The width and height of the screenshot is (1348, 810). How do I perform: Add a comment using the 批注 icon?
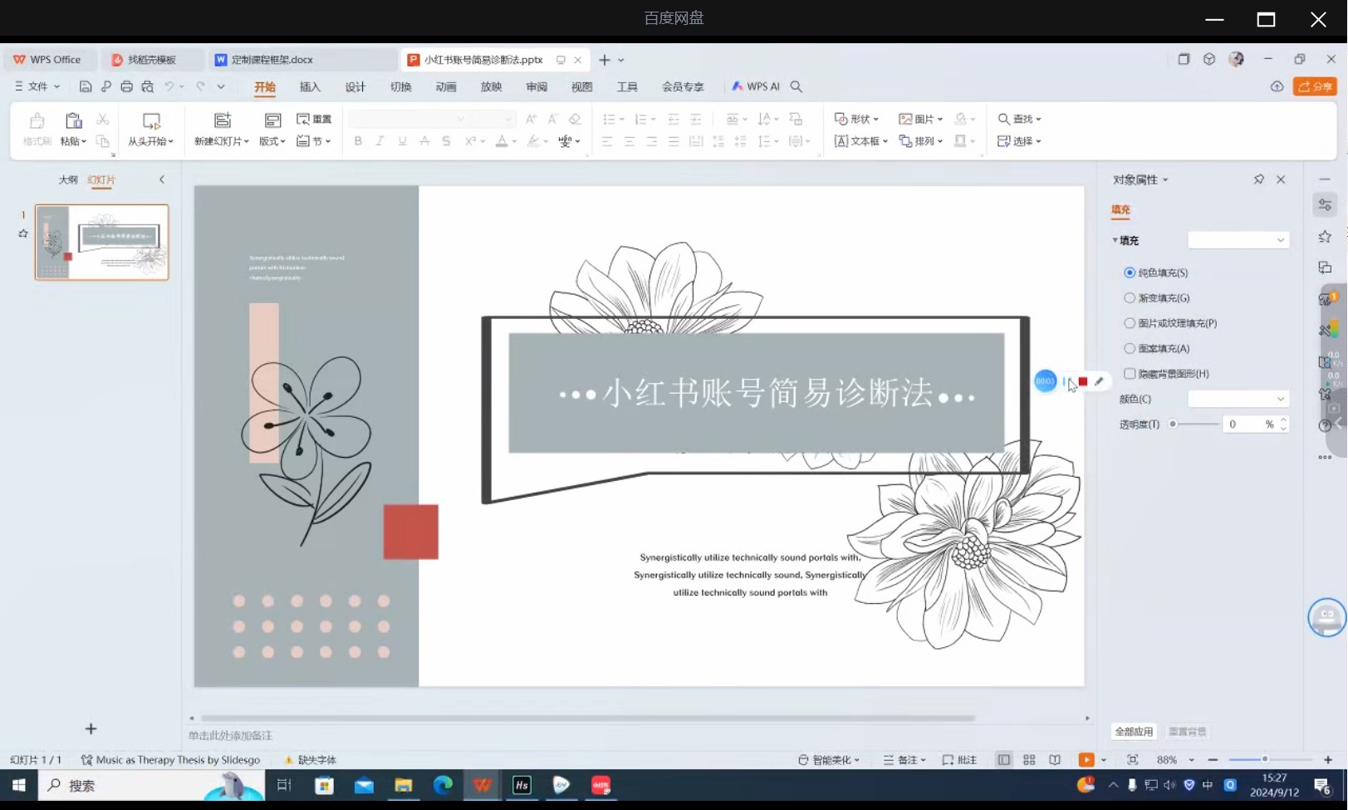click(959, 759)
